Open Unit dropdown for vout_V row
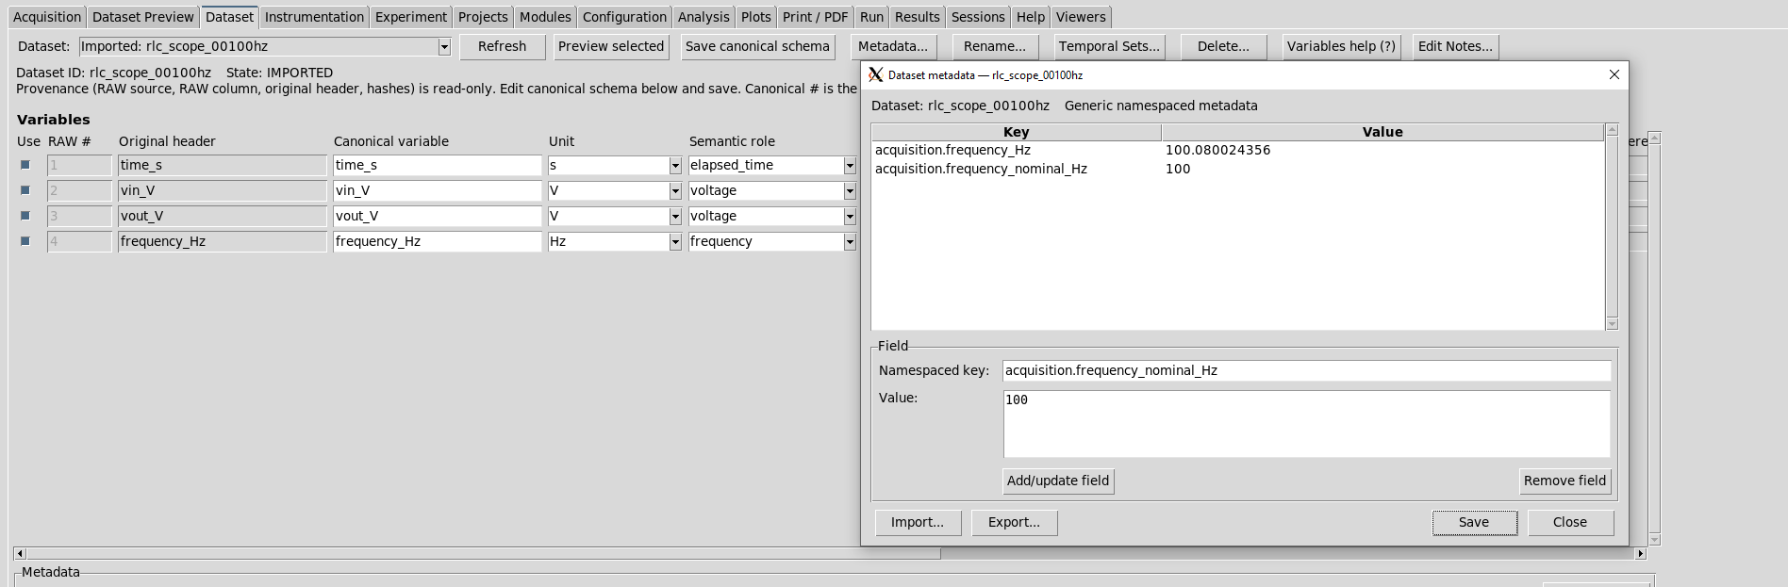The image size is (1788, 587). point(675,217)
